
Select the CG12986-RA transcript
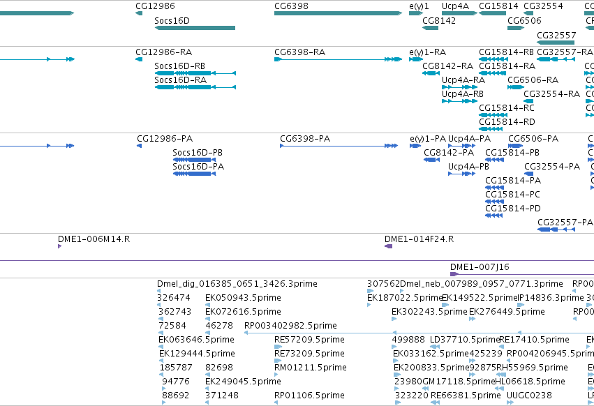click(x=139, y=59)
